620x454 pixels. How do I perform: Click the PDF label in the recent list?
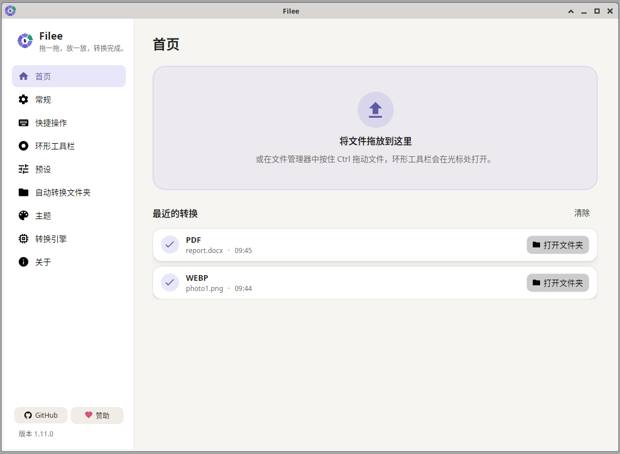[193, 240]
